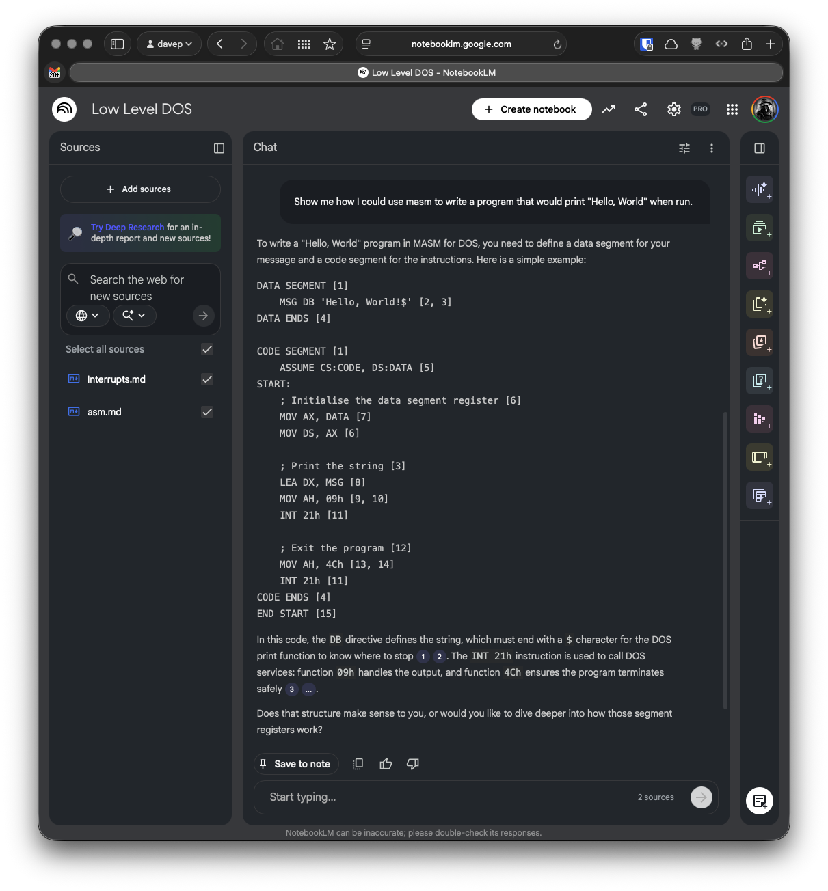Toggle the asm.md source checkbox
This screenshot has height=891, width=828.
click(x=207, y=411)
